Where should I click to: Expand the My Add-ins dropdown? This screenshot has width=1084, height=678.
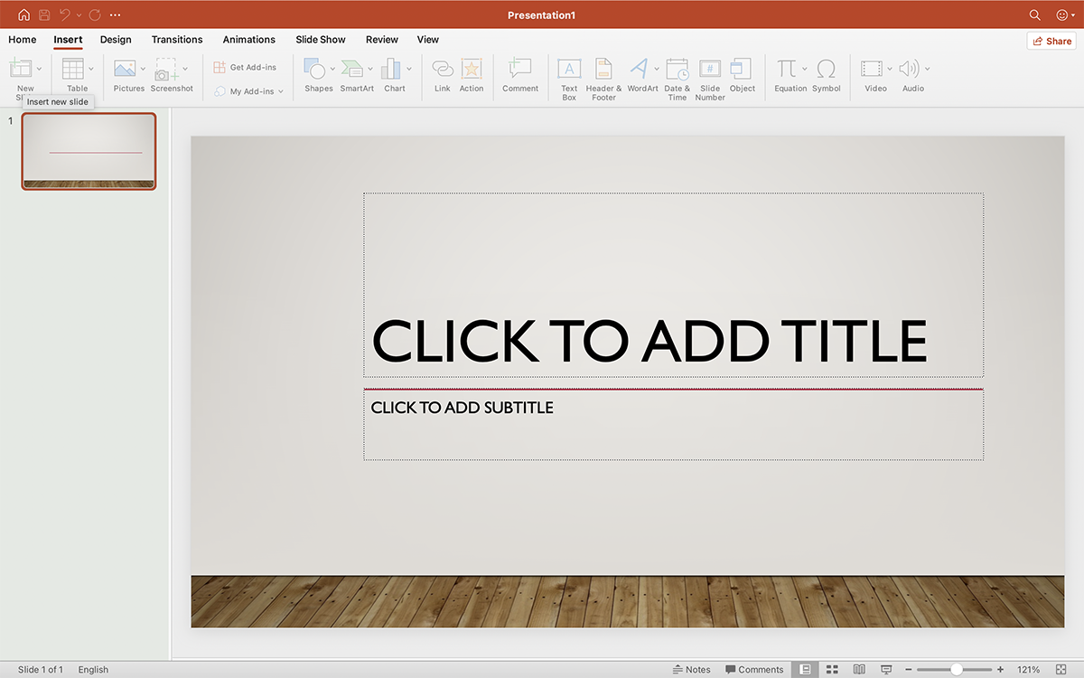[280, 90]
